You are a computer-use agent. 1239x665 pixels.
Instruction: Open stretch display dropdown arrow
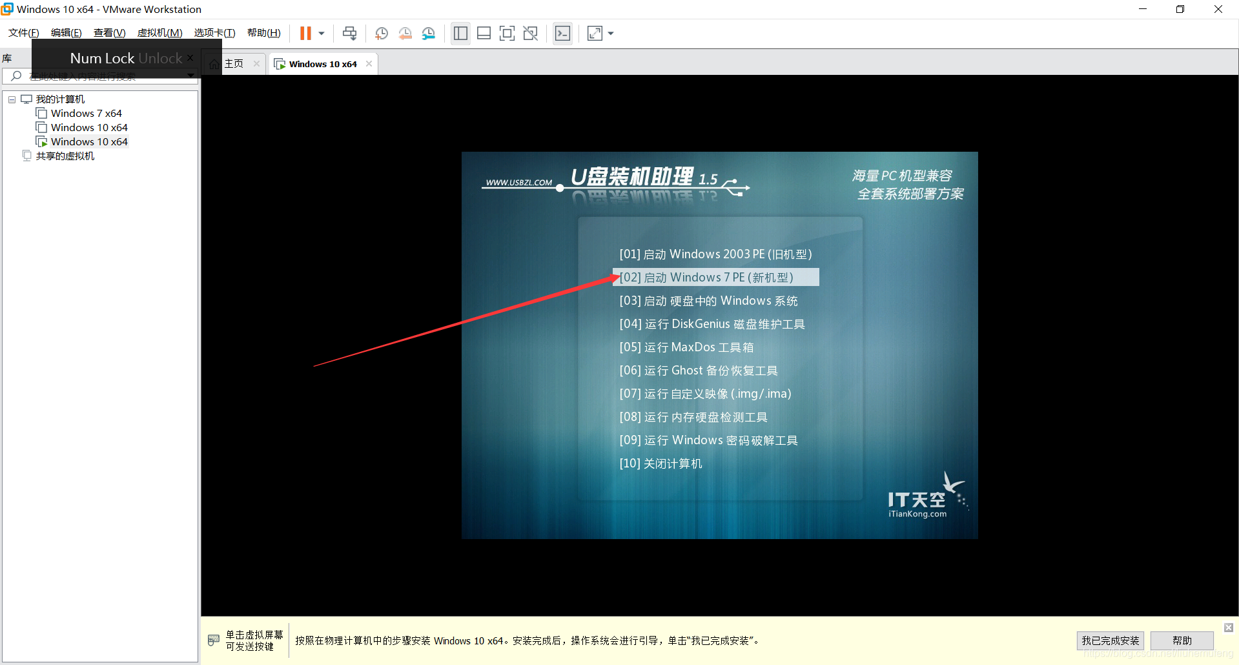[x=611, y=33]
